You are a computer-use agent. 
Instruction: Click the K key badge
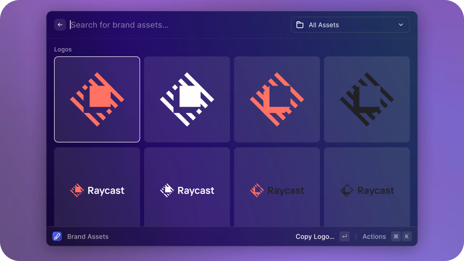pyautogui.click(x=407, y=237)
